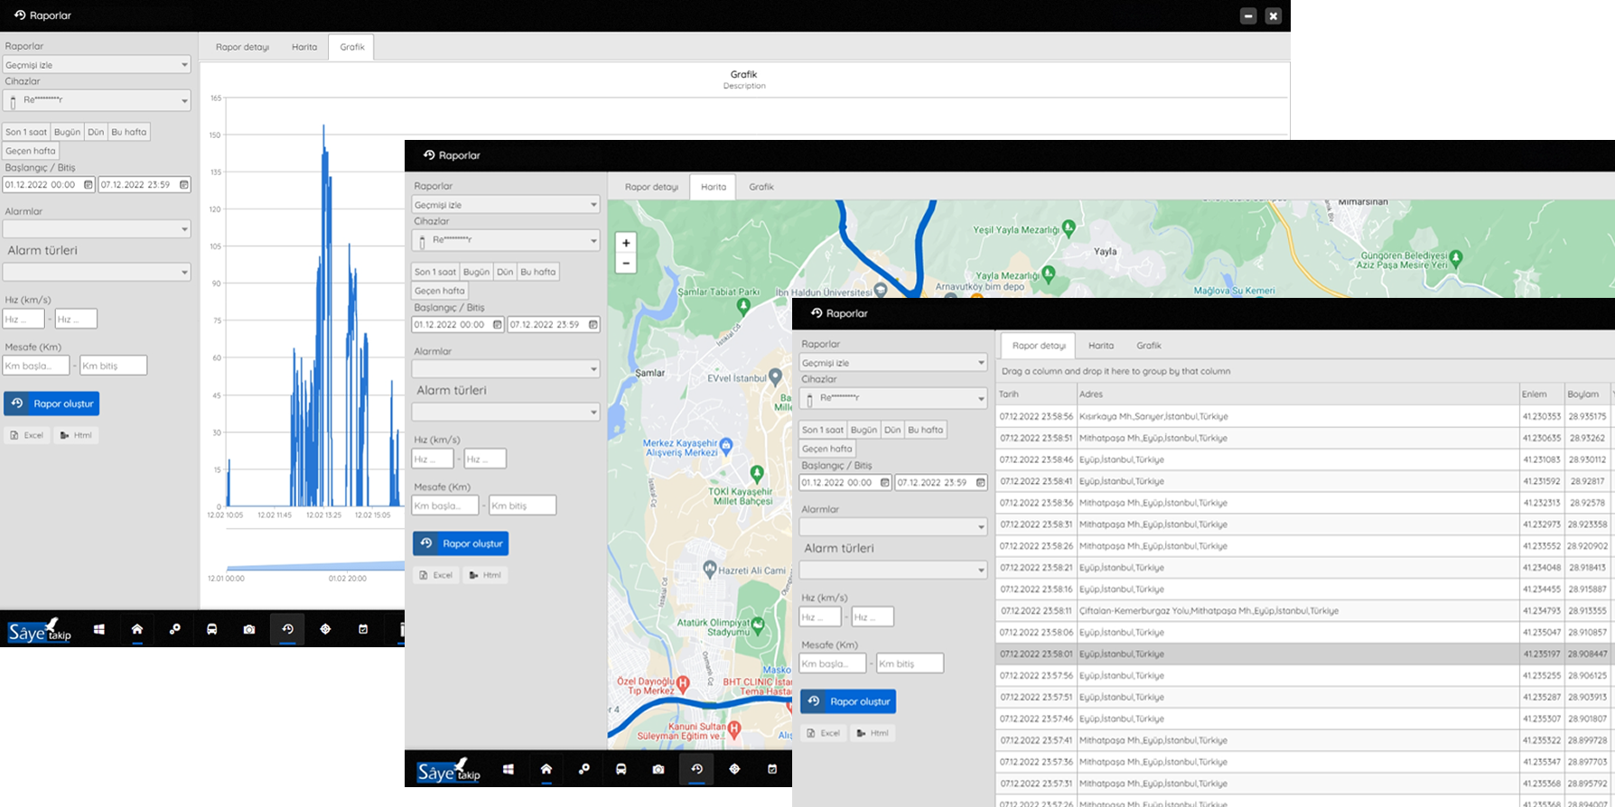
Task: Open camera icon in the map window's bottom bar
Action: tap(658, 769)
